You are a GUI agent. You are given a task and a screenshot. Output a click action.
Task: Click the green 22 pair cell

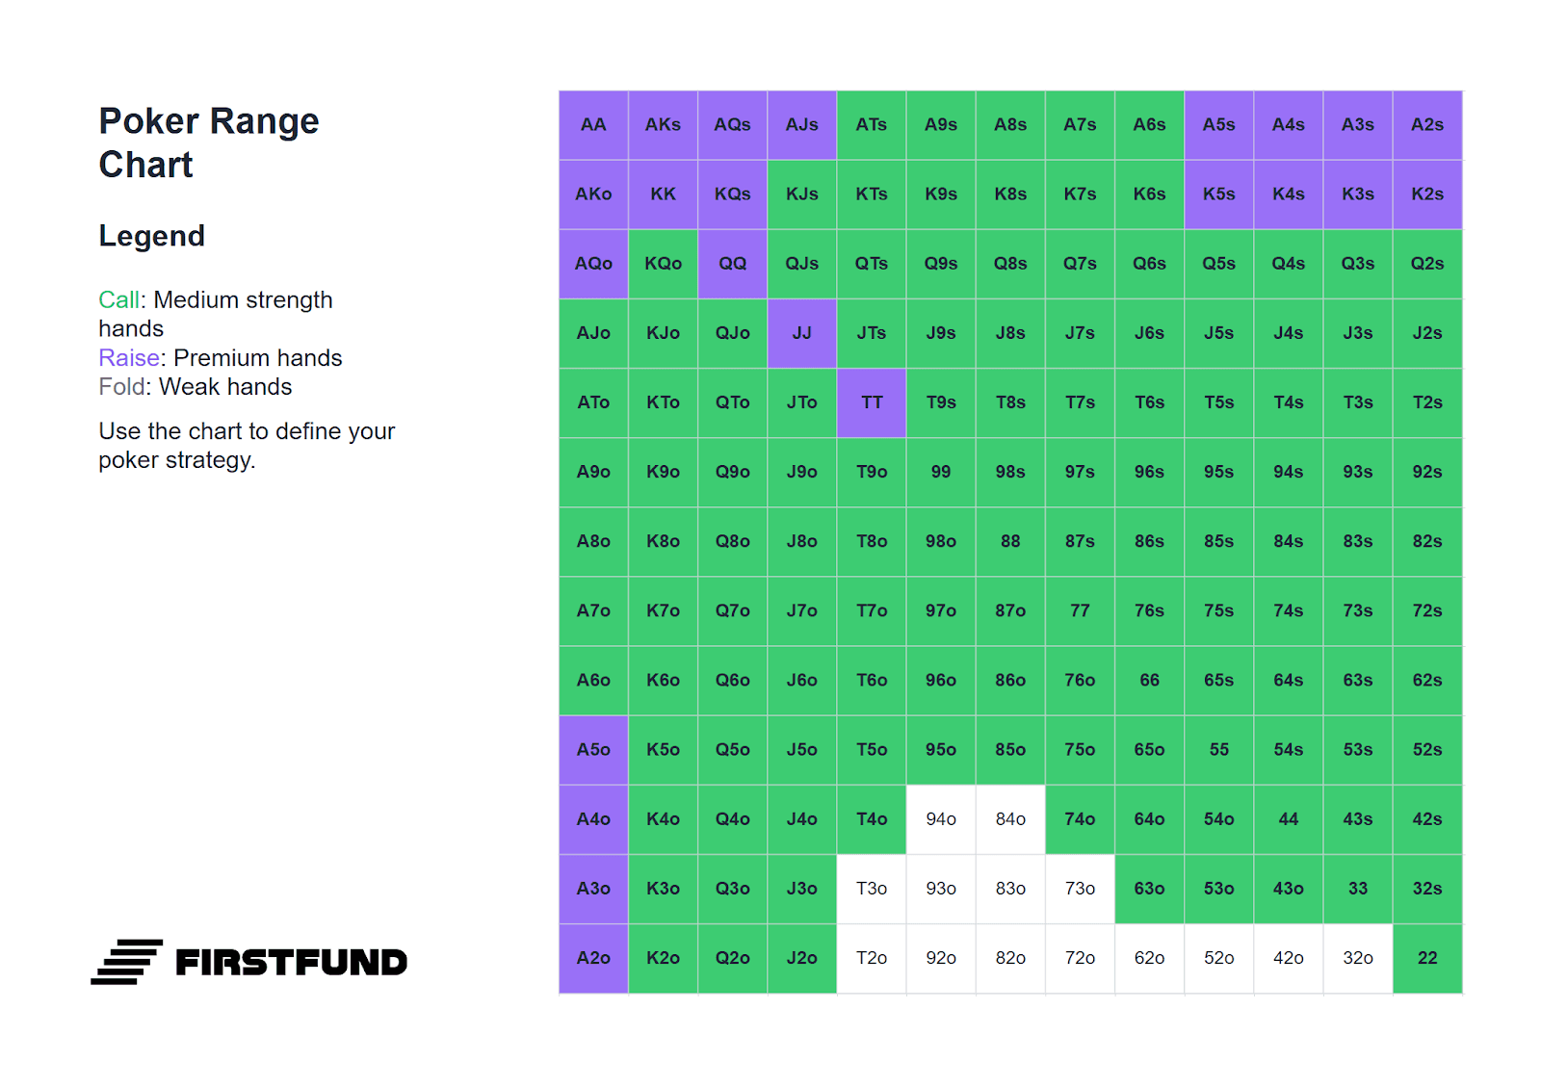(1427, 959)
